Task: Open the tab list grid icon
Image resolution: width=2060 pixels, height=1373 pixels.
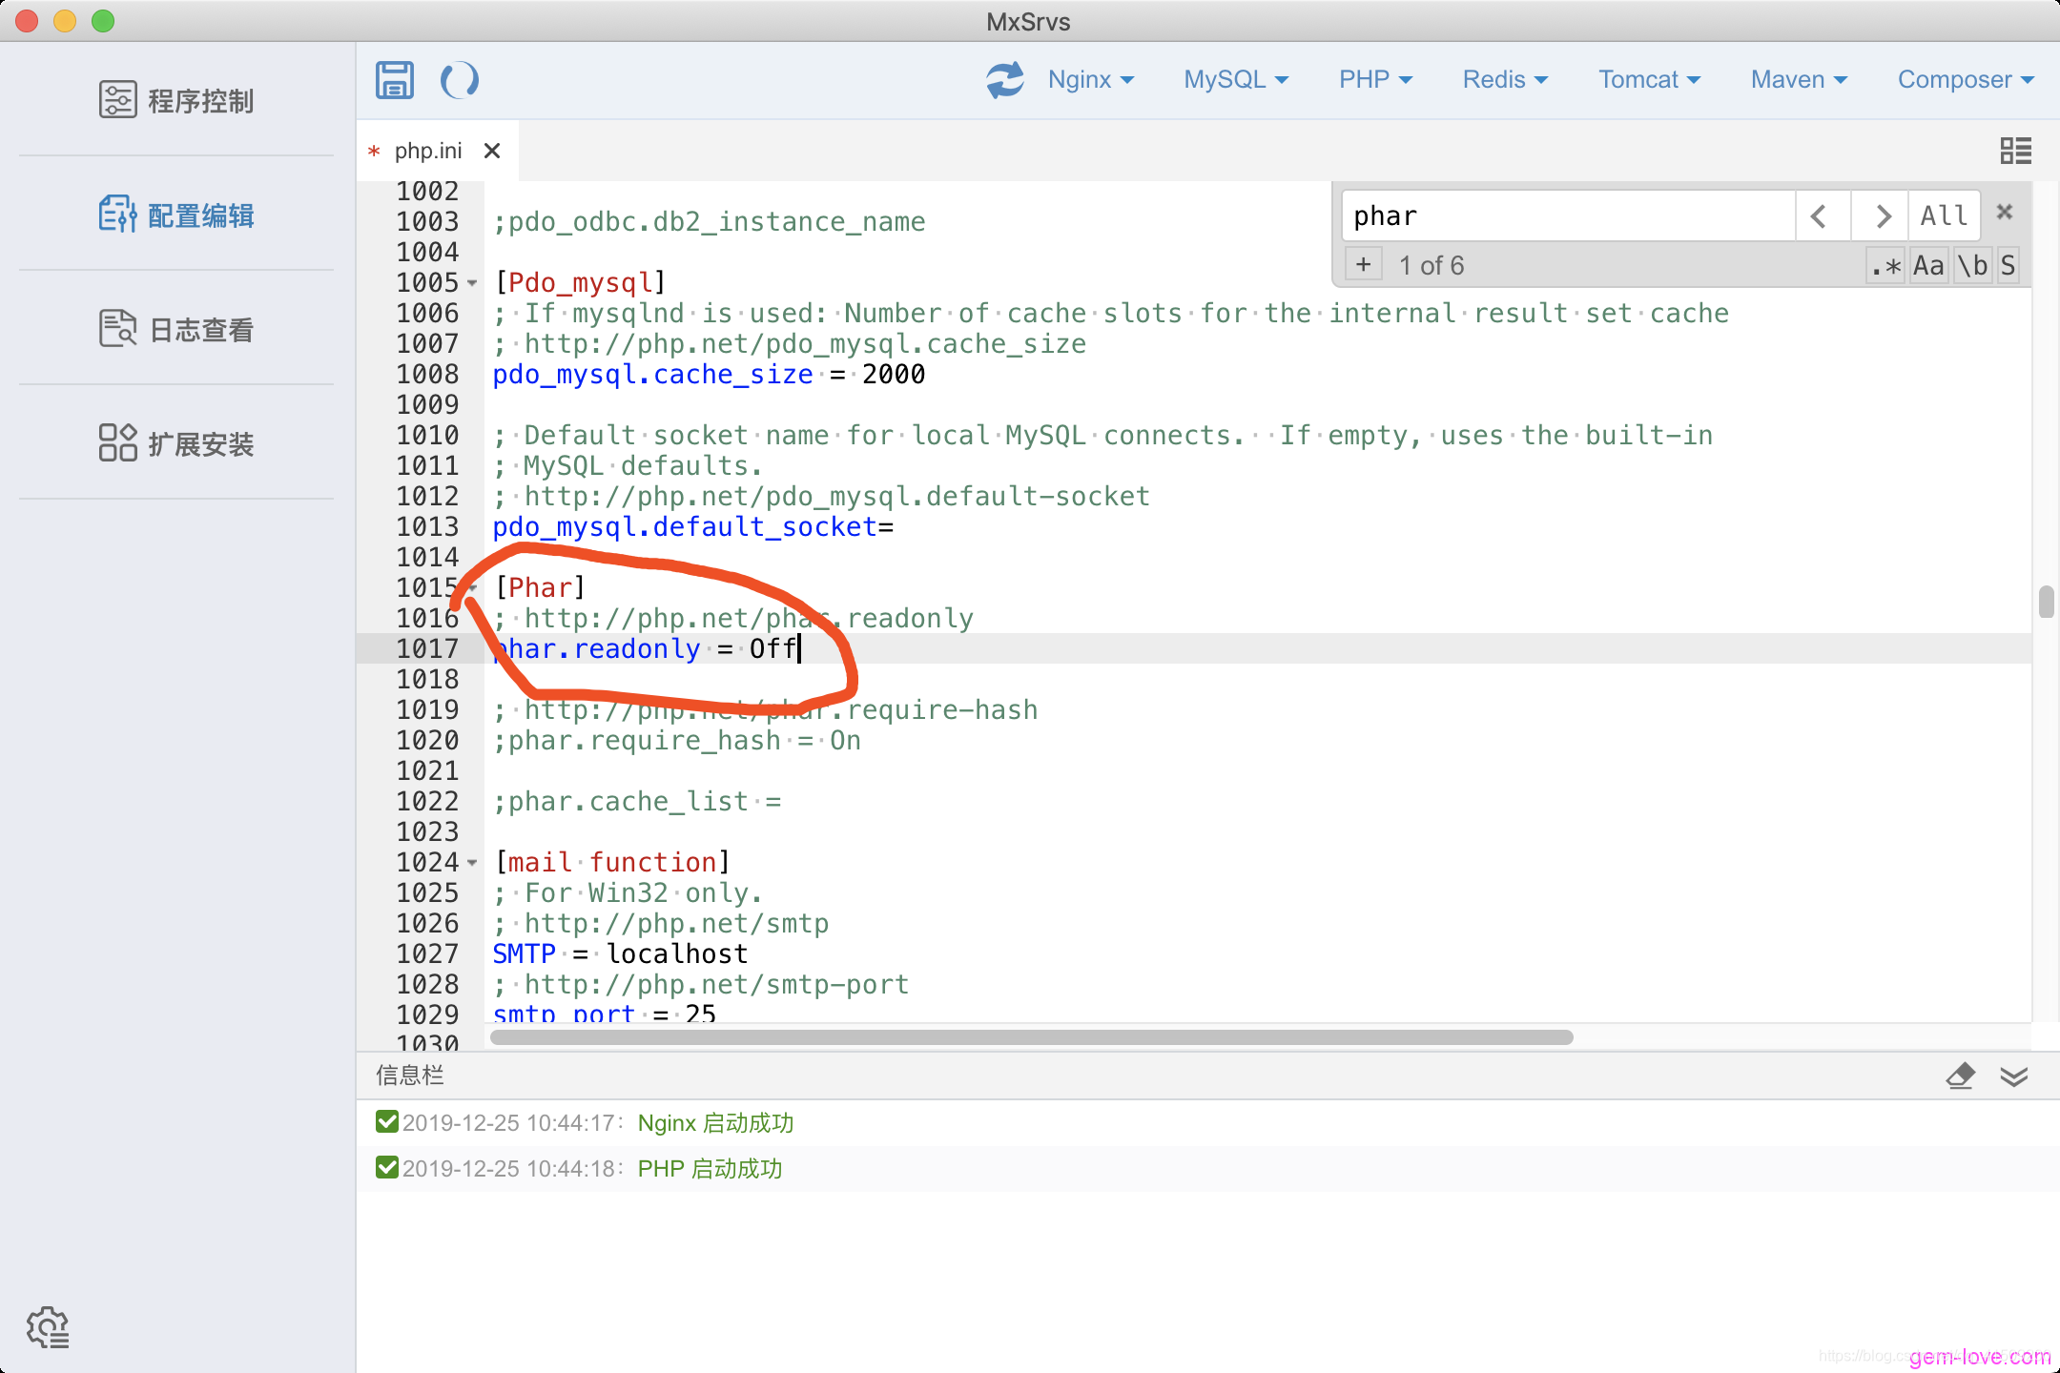Action: (x=2015, y=151)
